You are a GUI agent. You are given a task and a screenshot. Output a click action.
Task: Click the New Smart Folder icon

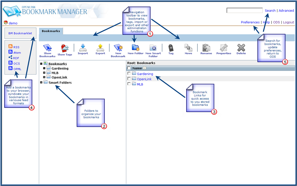pos(153,48)
